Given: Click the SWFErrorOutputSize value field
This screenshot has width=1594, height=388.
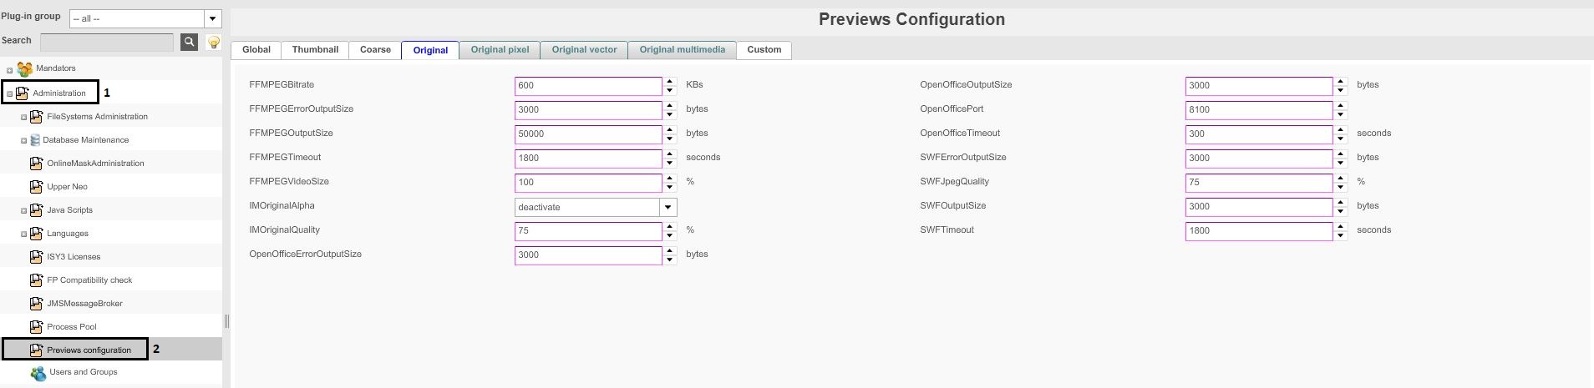Looking at the screenshot, I should click(1259, 159).
